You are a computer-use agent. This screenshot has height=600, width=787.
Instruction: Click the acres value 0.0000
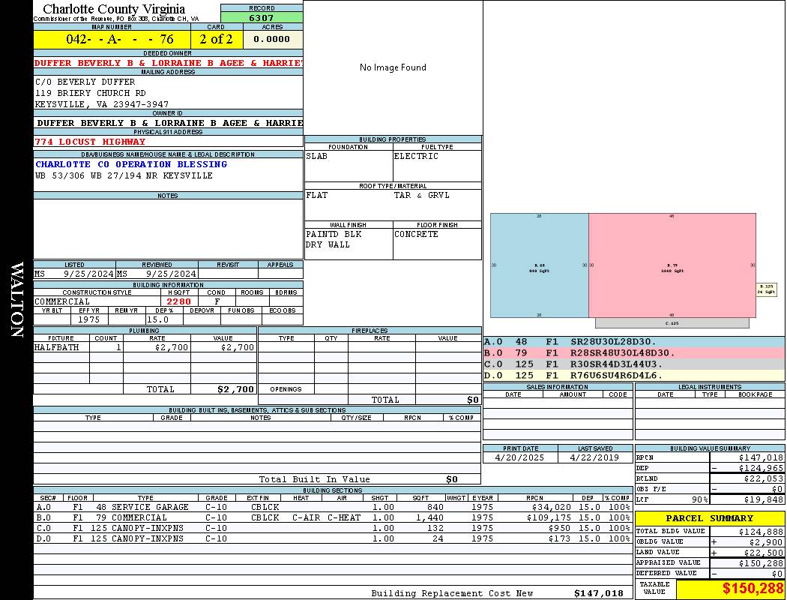click(x=271, y=39)
